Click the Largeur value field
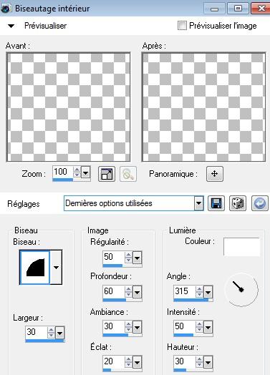The width and height of the screenshot is (270, 375). pos(36,332)
